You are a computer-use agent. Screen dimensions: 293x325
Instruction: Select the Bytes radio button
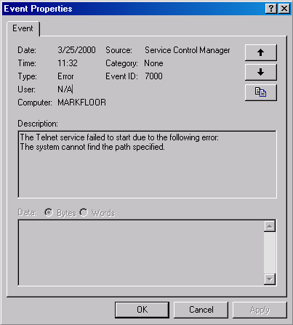(49, 212)
